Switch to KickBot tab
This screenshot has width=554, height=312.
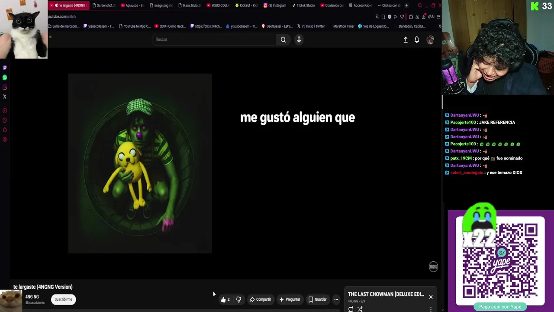coord(246,6)
